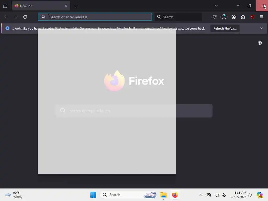
Task: Click the Refresh Firefox... button
Action: [x=225, y=28]
